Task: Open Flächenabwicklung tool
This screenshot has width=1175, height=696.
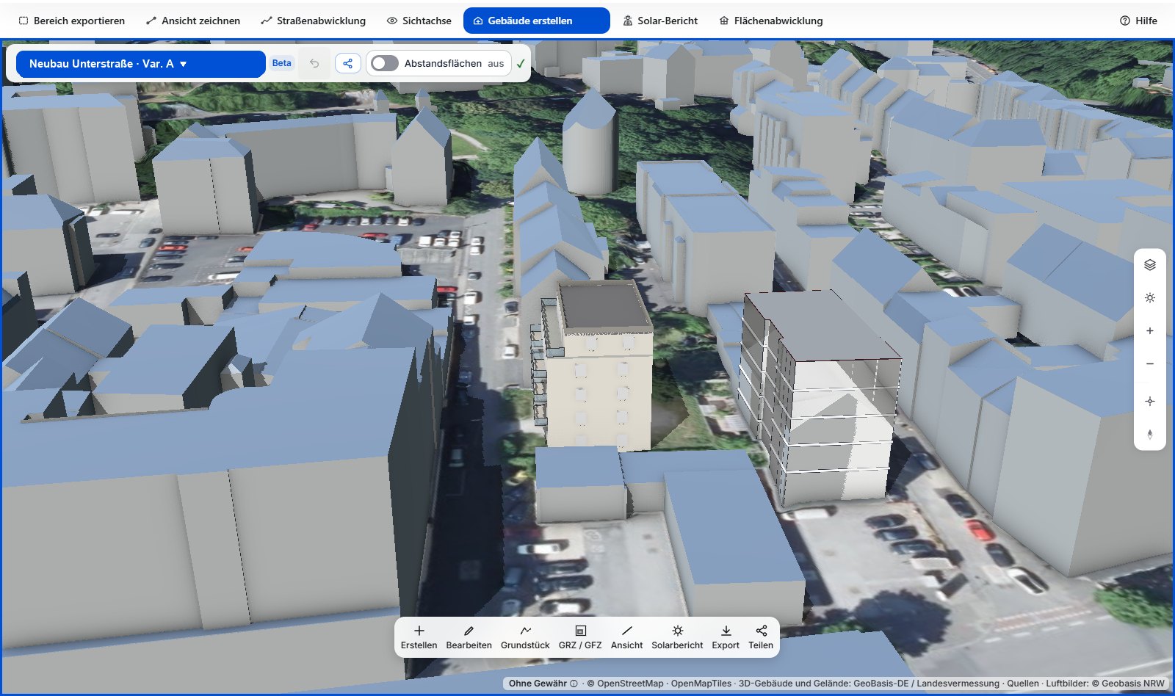Action: tap(770, 21)
